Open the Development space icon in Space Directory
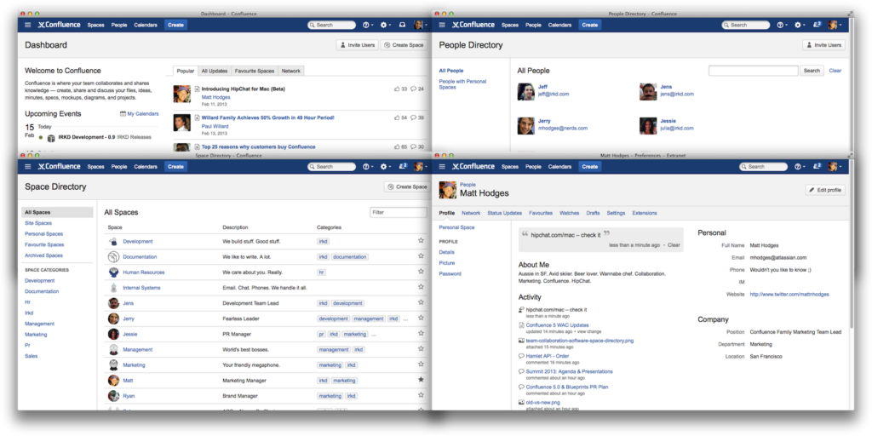 (x=112, y=242)
